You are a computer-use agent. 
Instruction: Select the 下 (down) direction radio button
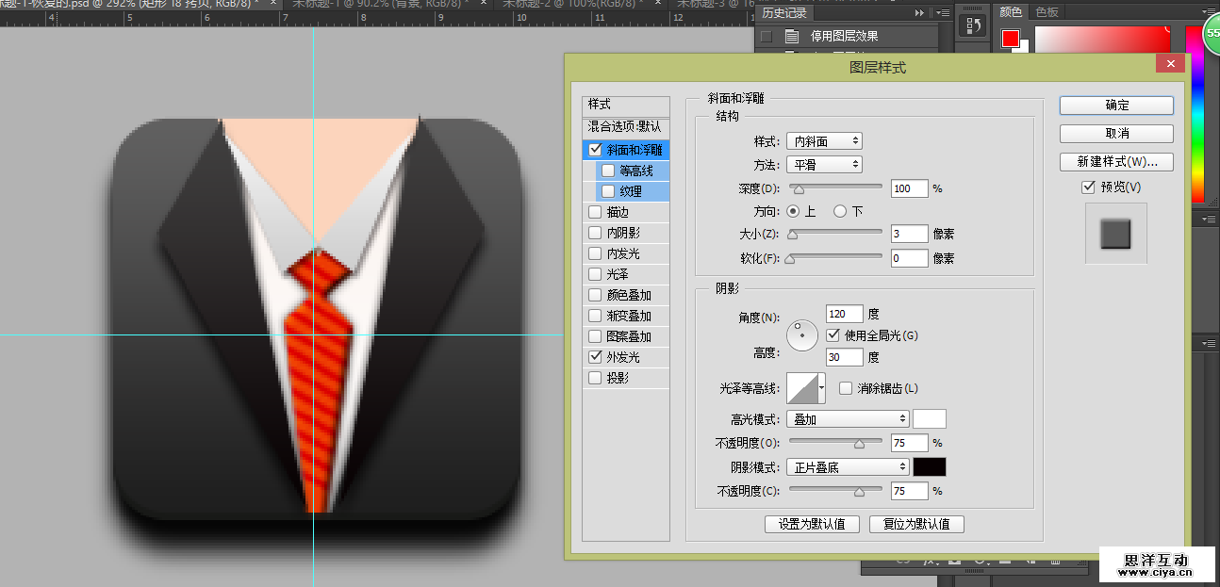click(x=840, y=211)
